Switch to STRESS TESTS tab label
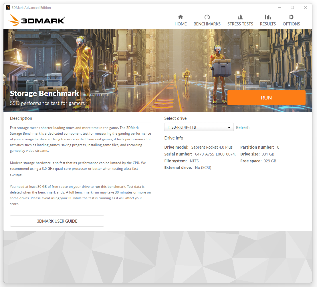Viewport: 317px width, 287px height. tap(240, 24)
